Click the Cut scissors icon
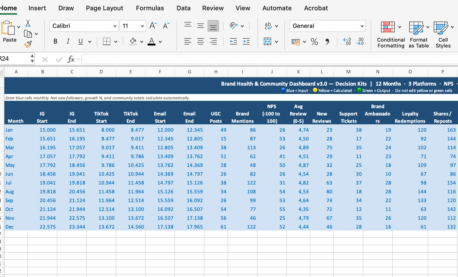The image size is (458, 277). click(28, 23)
